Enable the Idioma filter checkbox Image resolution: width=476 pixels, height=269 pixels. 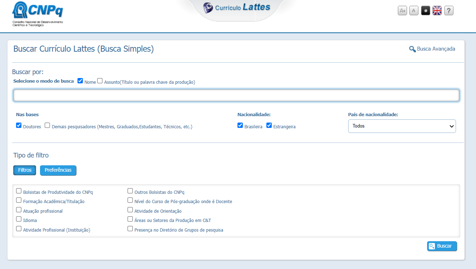[x=19, y=219]
